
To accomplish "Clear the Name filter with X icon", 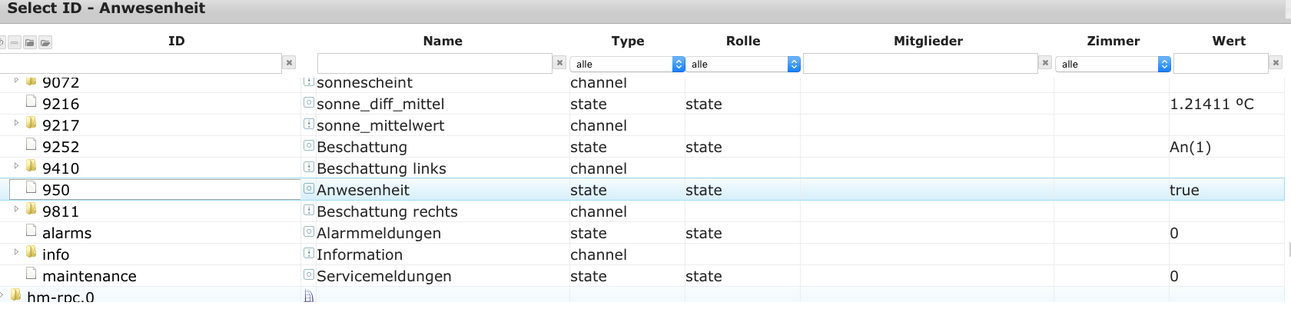I will [560, 63].
